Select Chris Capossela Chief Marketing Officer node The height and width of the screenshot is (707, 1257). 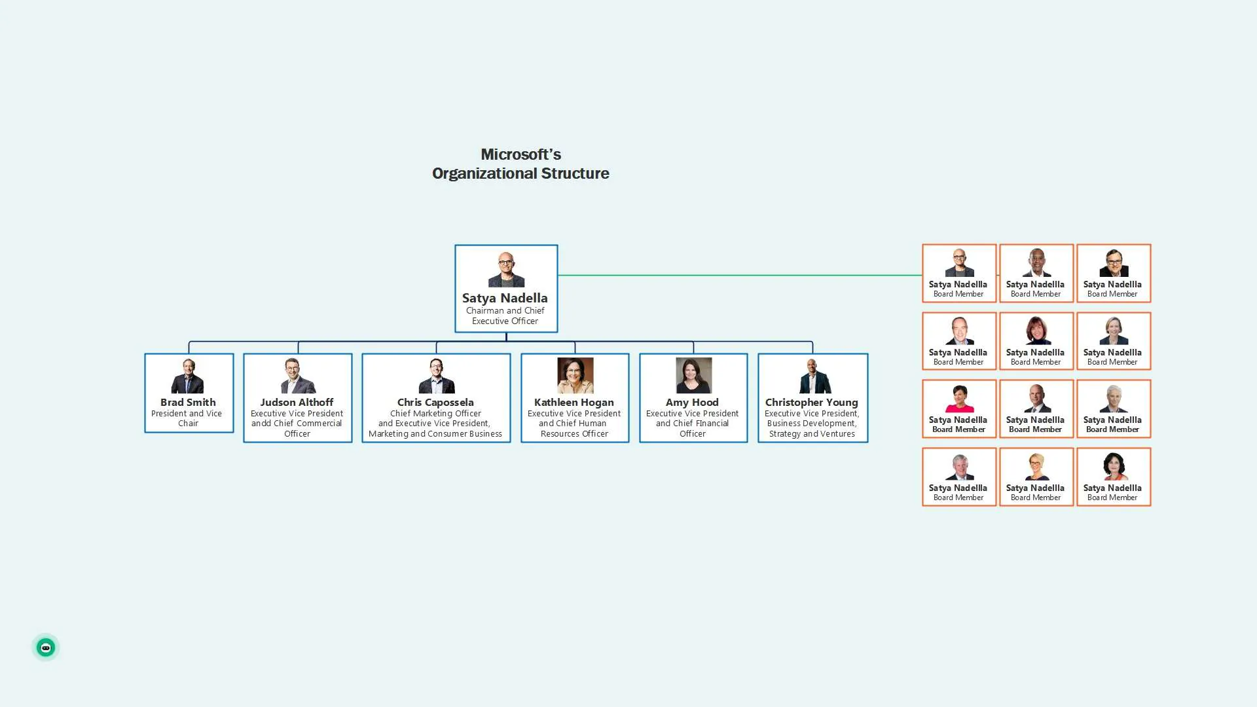pyautogui.click(x=435, y=397)
